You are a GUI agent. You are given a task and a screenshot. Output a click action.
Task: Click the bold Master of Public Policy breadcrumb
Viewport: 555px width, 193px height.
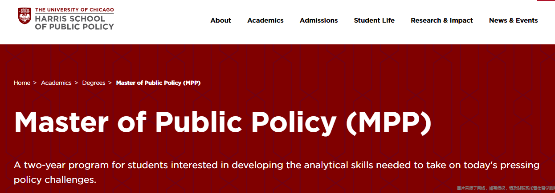click(158, 83)
